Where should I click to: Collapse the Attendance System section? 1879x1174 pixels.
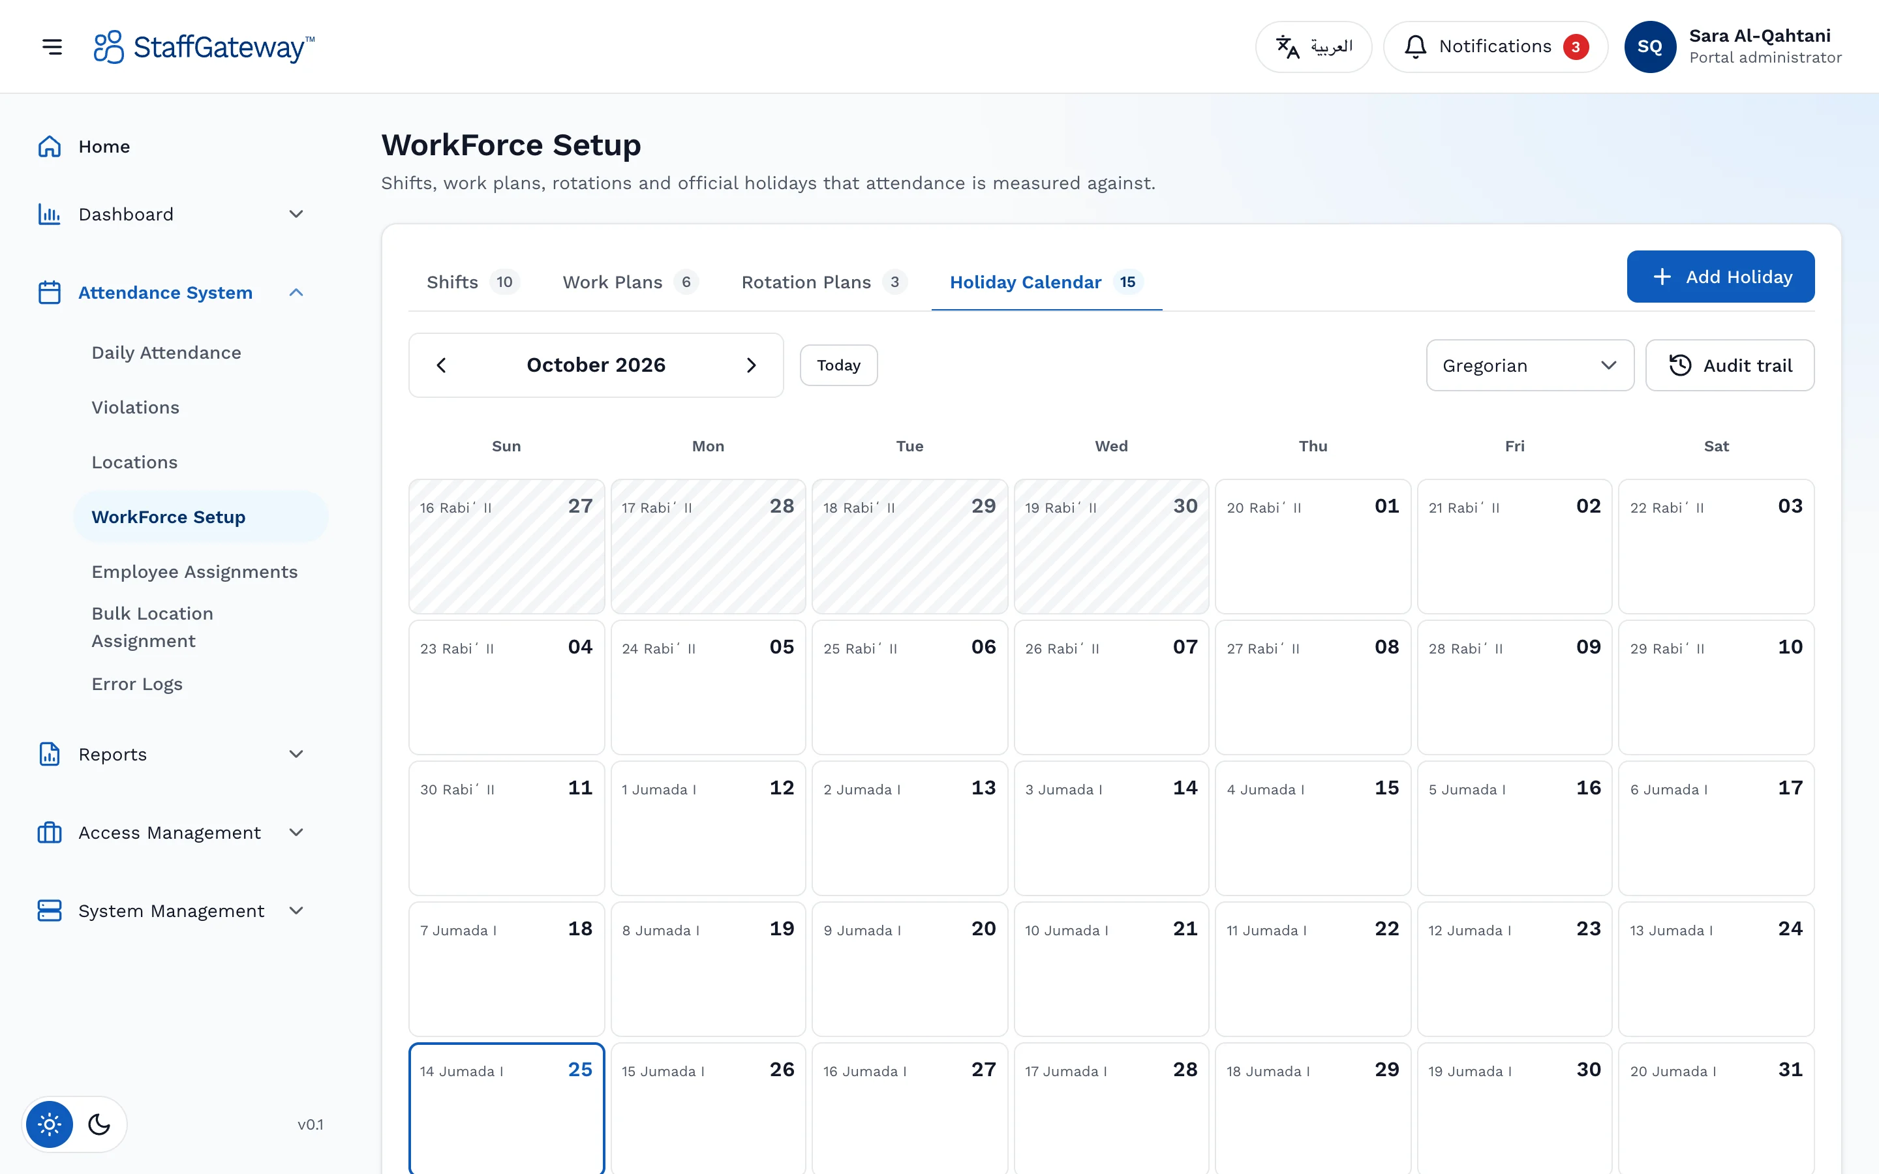(296, 293)
